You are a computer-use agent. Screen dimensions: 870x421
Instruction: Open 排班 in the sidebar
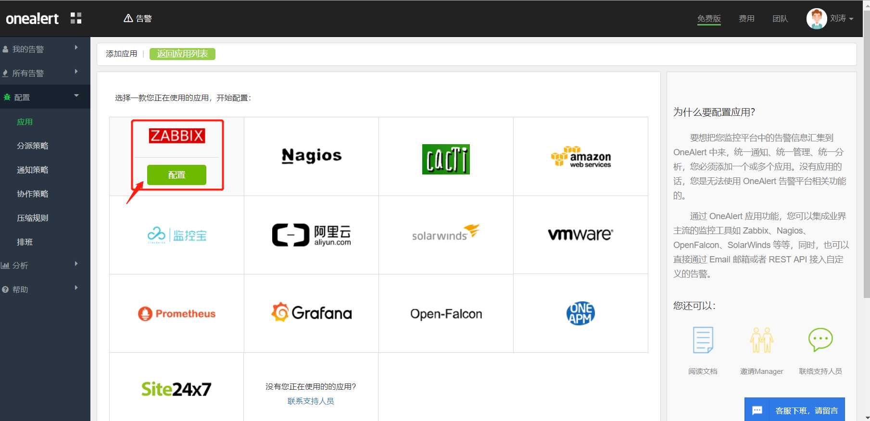pos(25,242)
